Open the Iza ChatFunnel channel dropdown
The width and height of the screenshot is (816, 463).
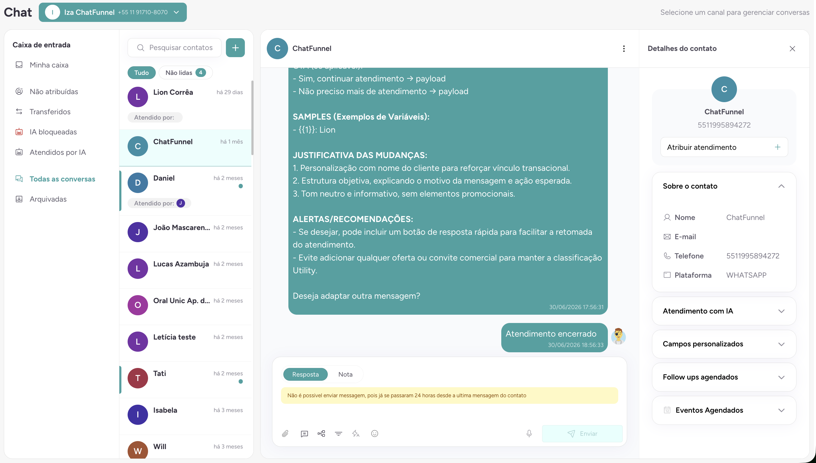point(113,12)
